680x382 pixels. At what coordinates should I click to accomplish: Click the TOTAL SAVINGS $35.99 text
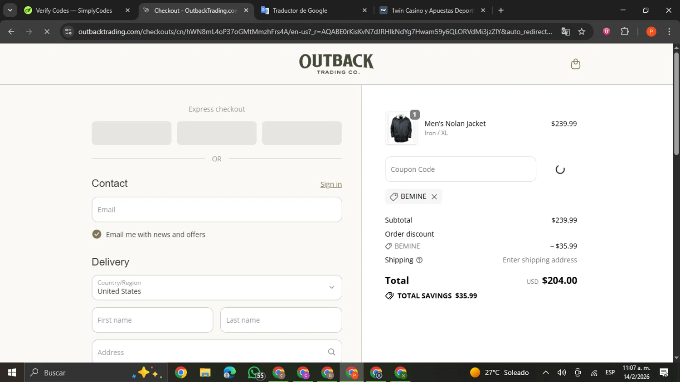pos(437,295)
